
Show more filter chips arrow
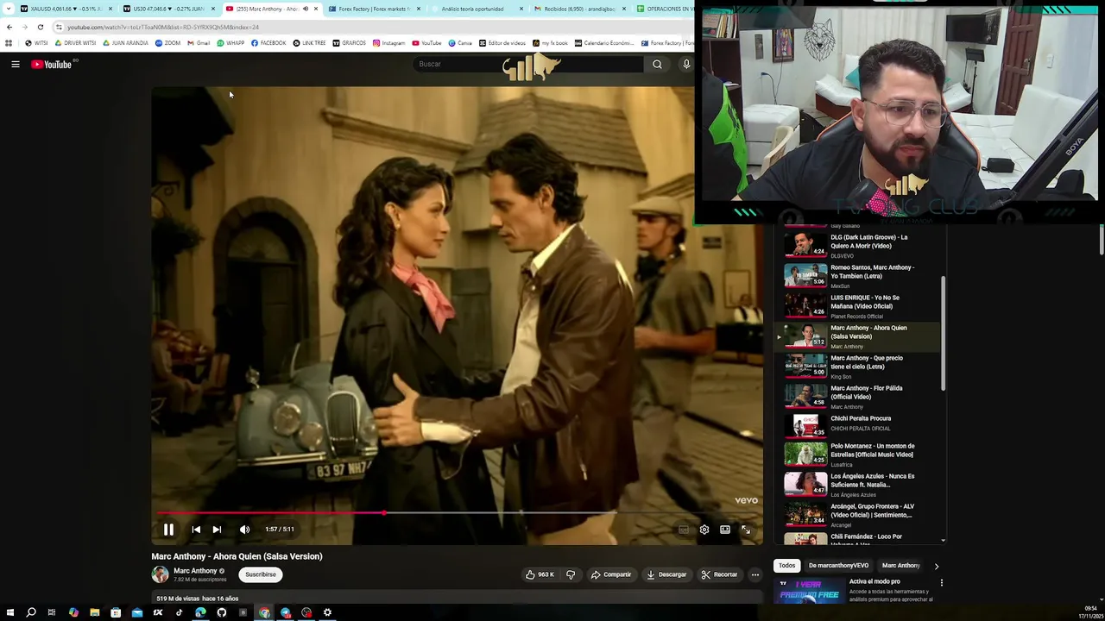pyautogui.click(x=937, y=566)
